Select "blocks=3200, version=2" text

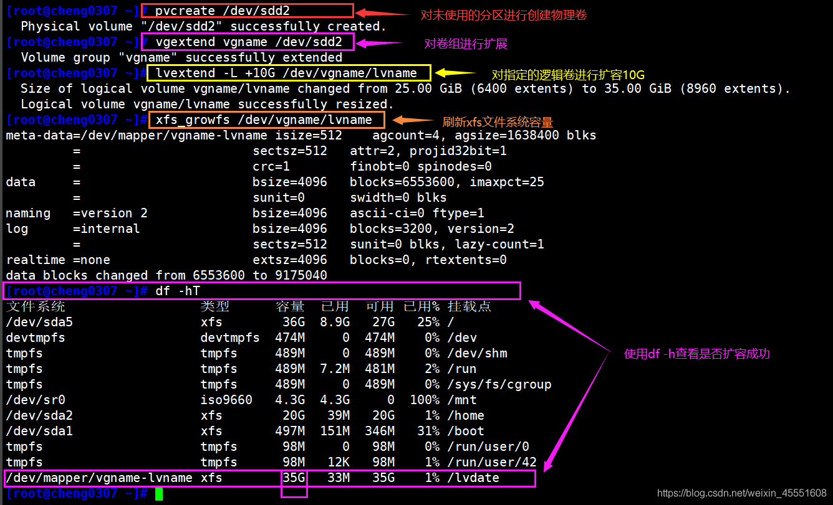[x=432, y=229]
